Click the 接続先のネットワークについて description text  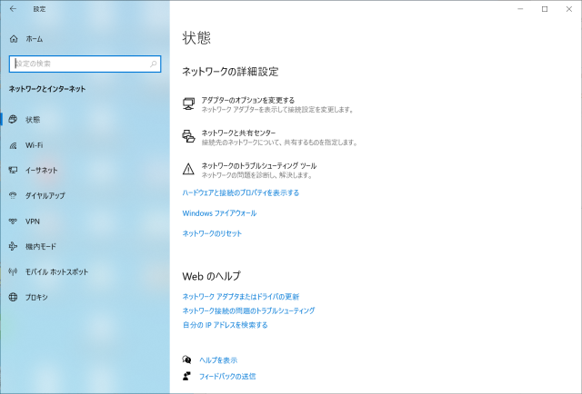(x=279, y=143)
